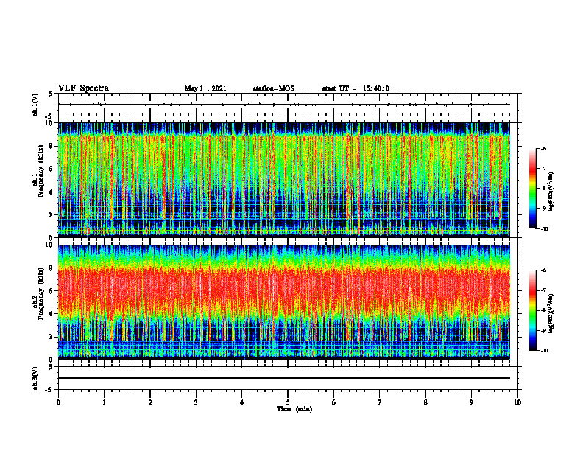Click the time axis tick label '7'
This screenshot has width=583, height=451.
380,402
